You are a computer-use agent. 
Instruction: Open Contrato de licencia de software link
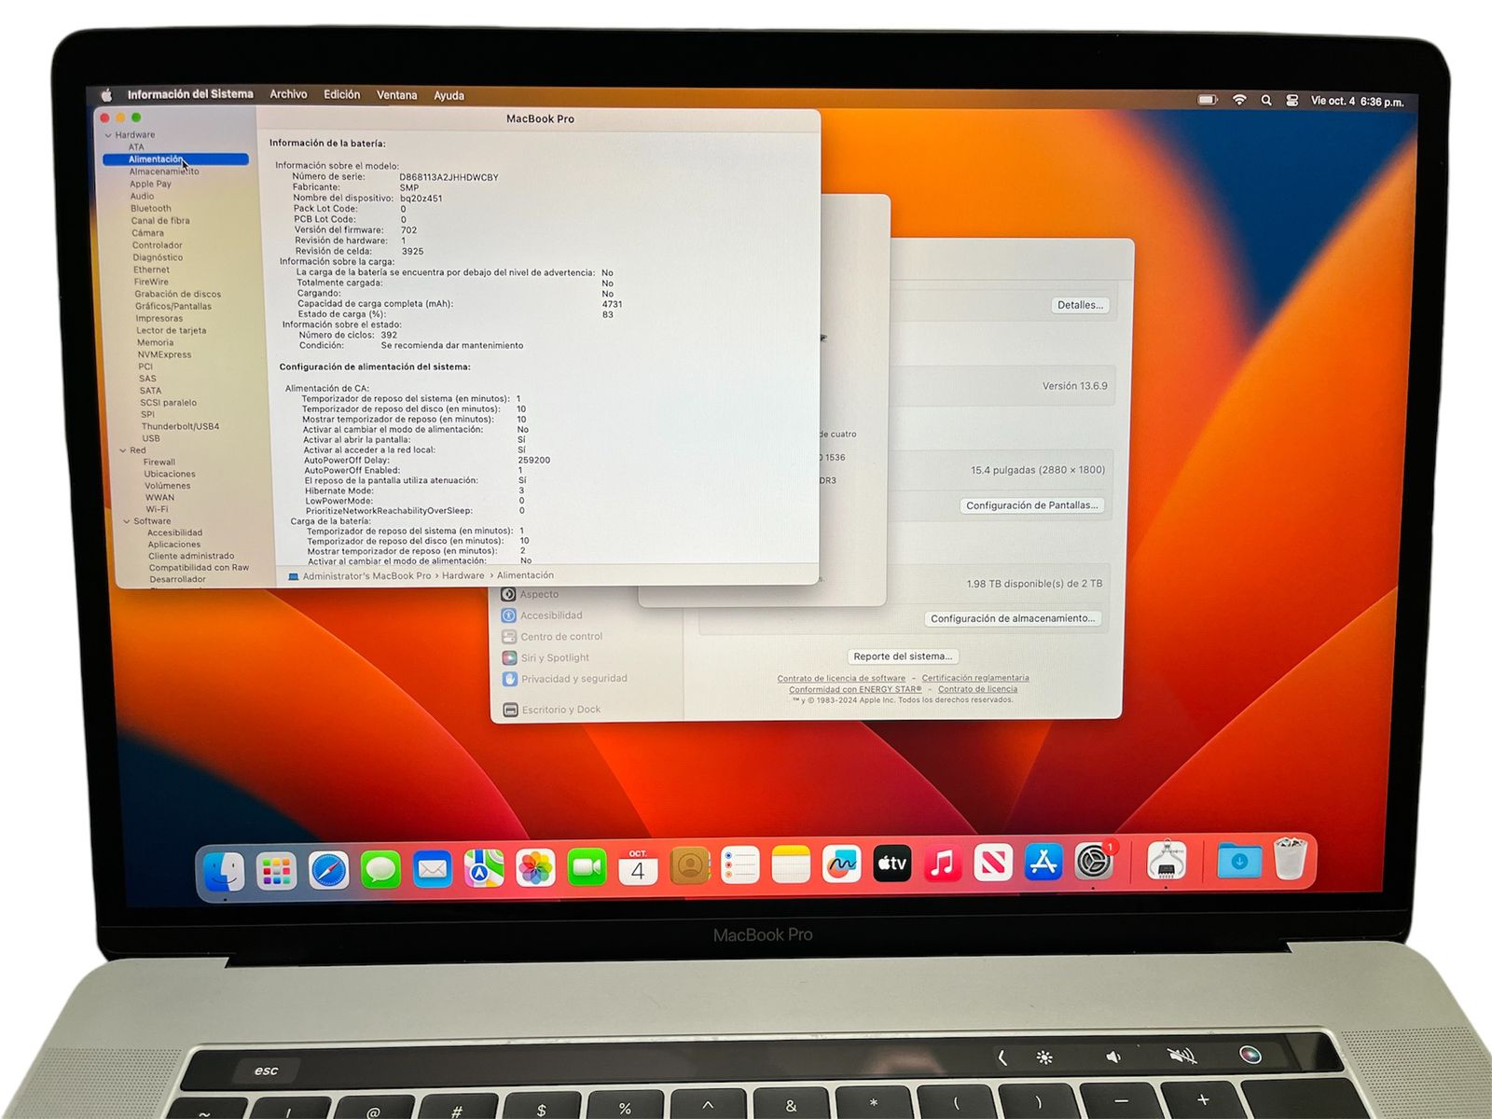pyautogui.click(x=841, y=679)
